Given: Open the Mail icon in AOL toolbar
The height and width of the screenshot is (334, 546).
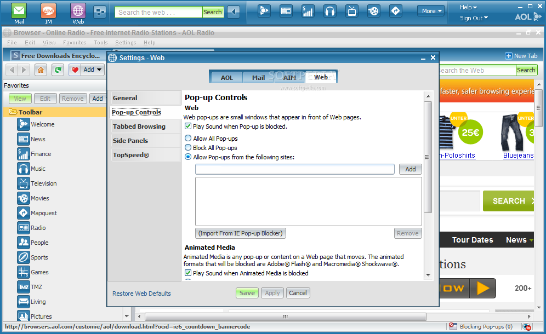Looking at the screenshot, I should (x=19, y=11).
